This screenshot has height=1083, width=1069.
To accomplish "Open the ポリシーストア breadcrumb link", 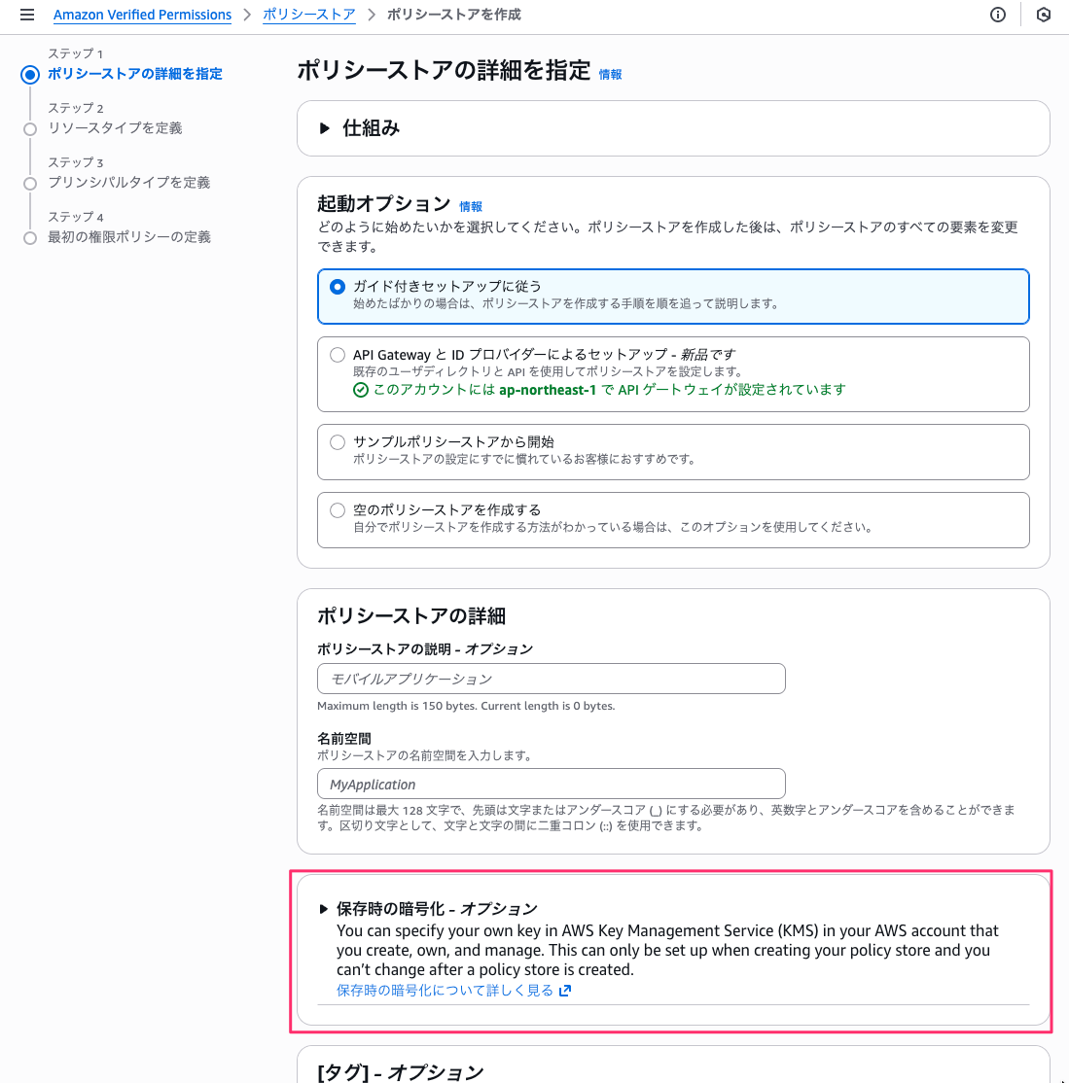I will pyautogui.click(x=309, y=15).
